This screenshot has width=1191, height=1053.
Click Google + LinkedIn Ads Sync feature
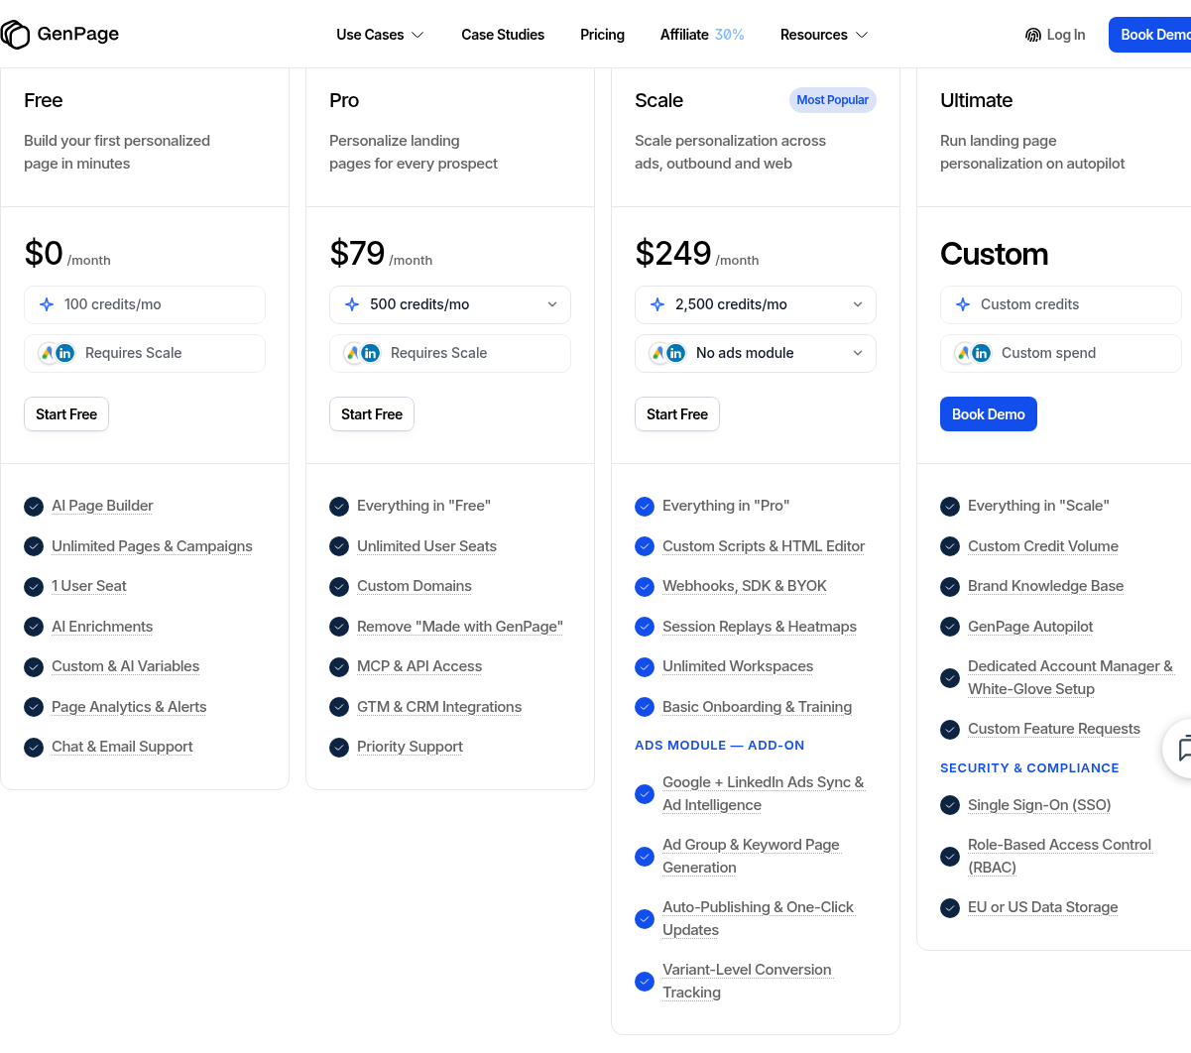tap(764, 794)
